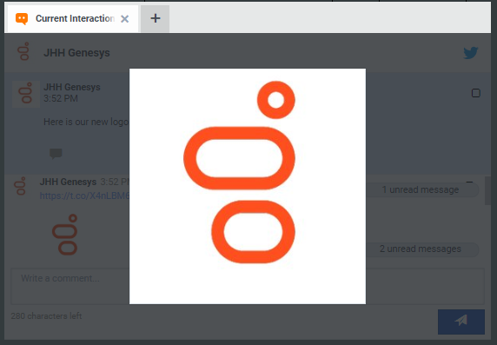
Task: Close the Current Interaction tab
Action: (x=124, y=19)
